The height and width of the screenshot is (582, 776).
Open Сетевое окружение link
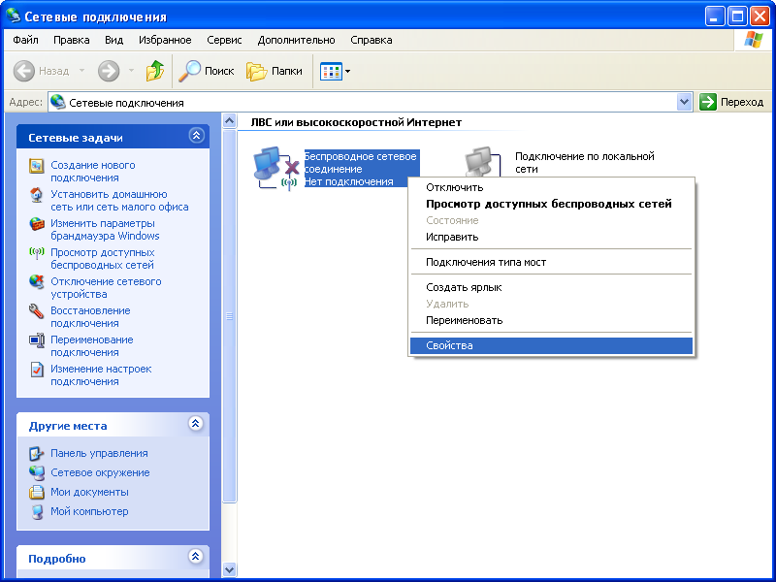(x=100, y=472)
